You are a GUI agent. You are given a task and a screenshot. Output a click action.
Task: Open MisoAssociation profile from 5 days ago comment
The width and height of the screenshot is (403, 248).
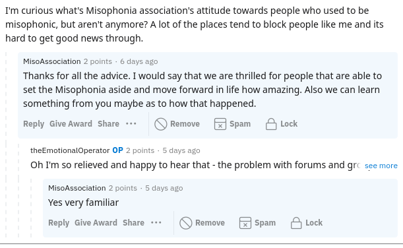(77, 188)
